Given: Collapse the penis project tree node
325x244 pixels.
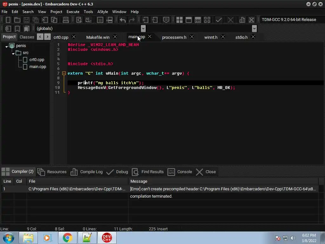Looking at the screenshot, I should 7,47.
